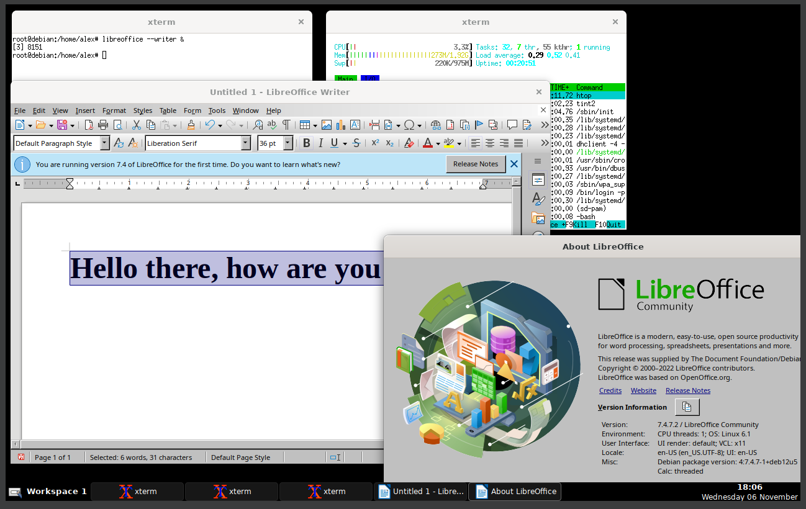The height and width of the screenshot is (509, 806).
Task: Click the Release Notes button
Action: tap(476, 164)
